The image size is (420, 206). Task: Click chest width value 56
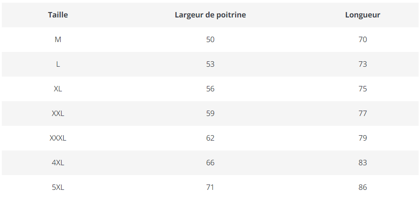(210, 89)
